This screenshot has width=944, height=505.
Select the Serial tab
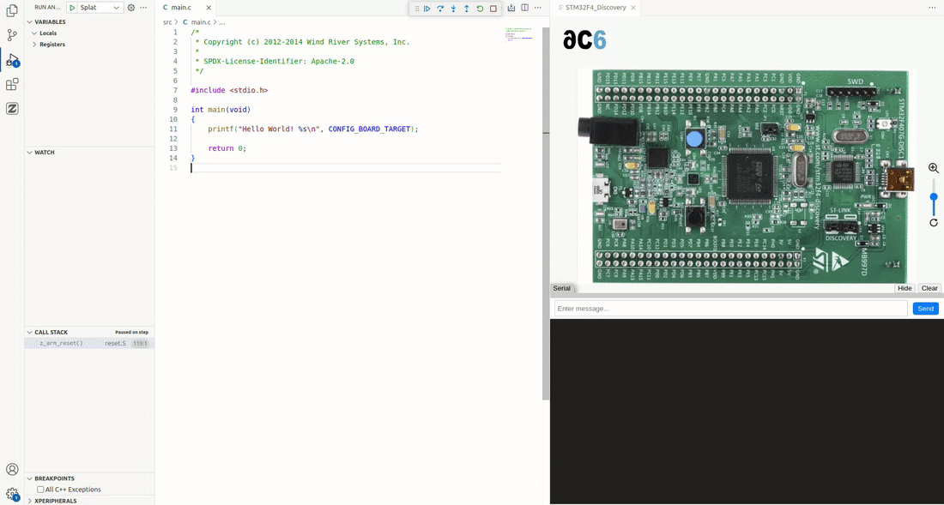tap(562, 288)
